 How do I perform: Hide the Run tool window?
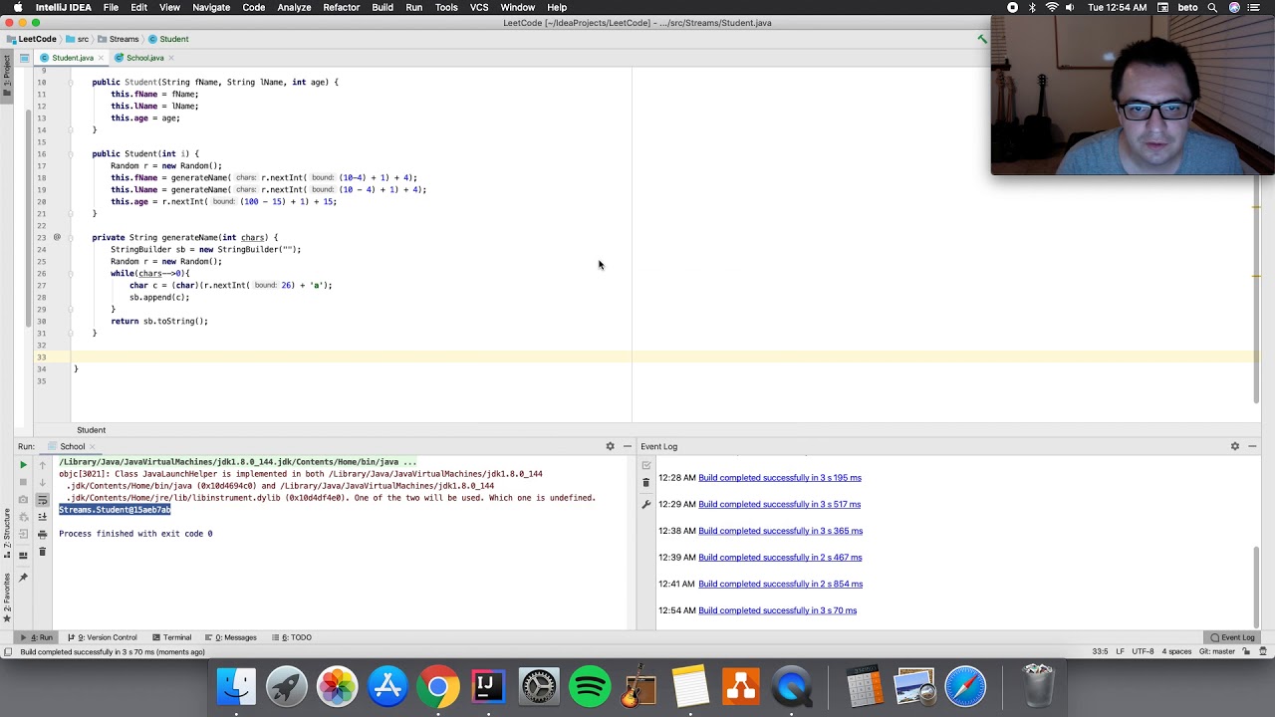[627, 446]
